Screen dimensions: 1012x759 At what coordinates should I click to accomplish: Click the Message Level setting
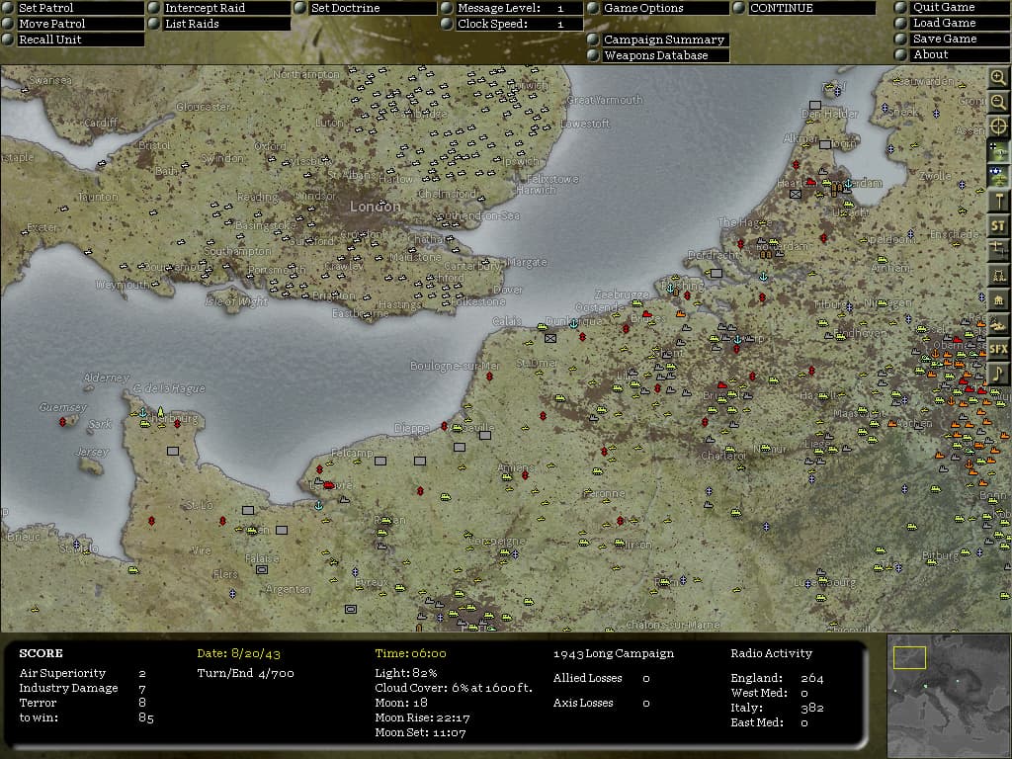(520, 8)
